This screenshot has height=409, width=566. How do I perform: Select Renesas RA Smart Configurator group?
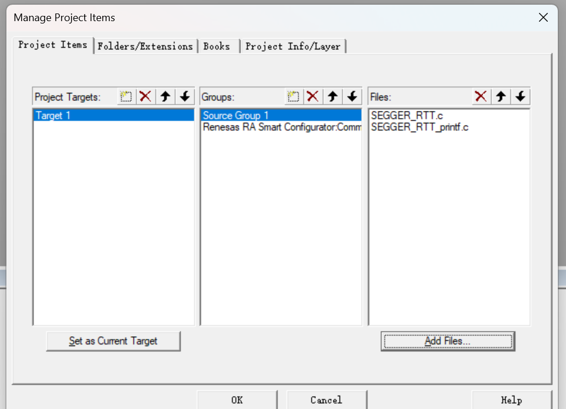coord(281,127)
